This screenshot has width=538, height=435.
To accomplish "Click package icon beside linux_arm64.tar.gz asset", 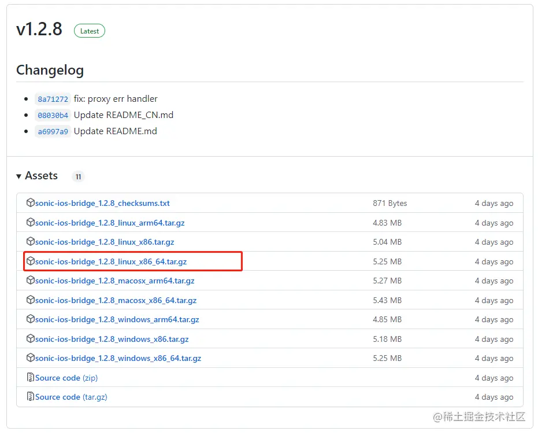I will coord(31,222).
